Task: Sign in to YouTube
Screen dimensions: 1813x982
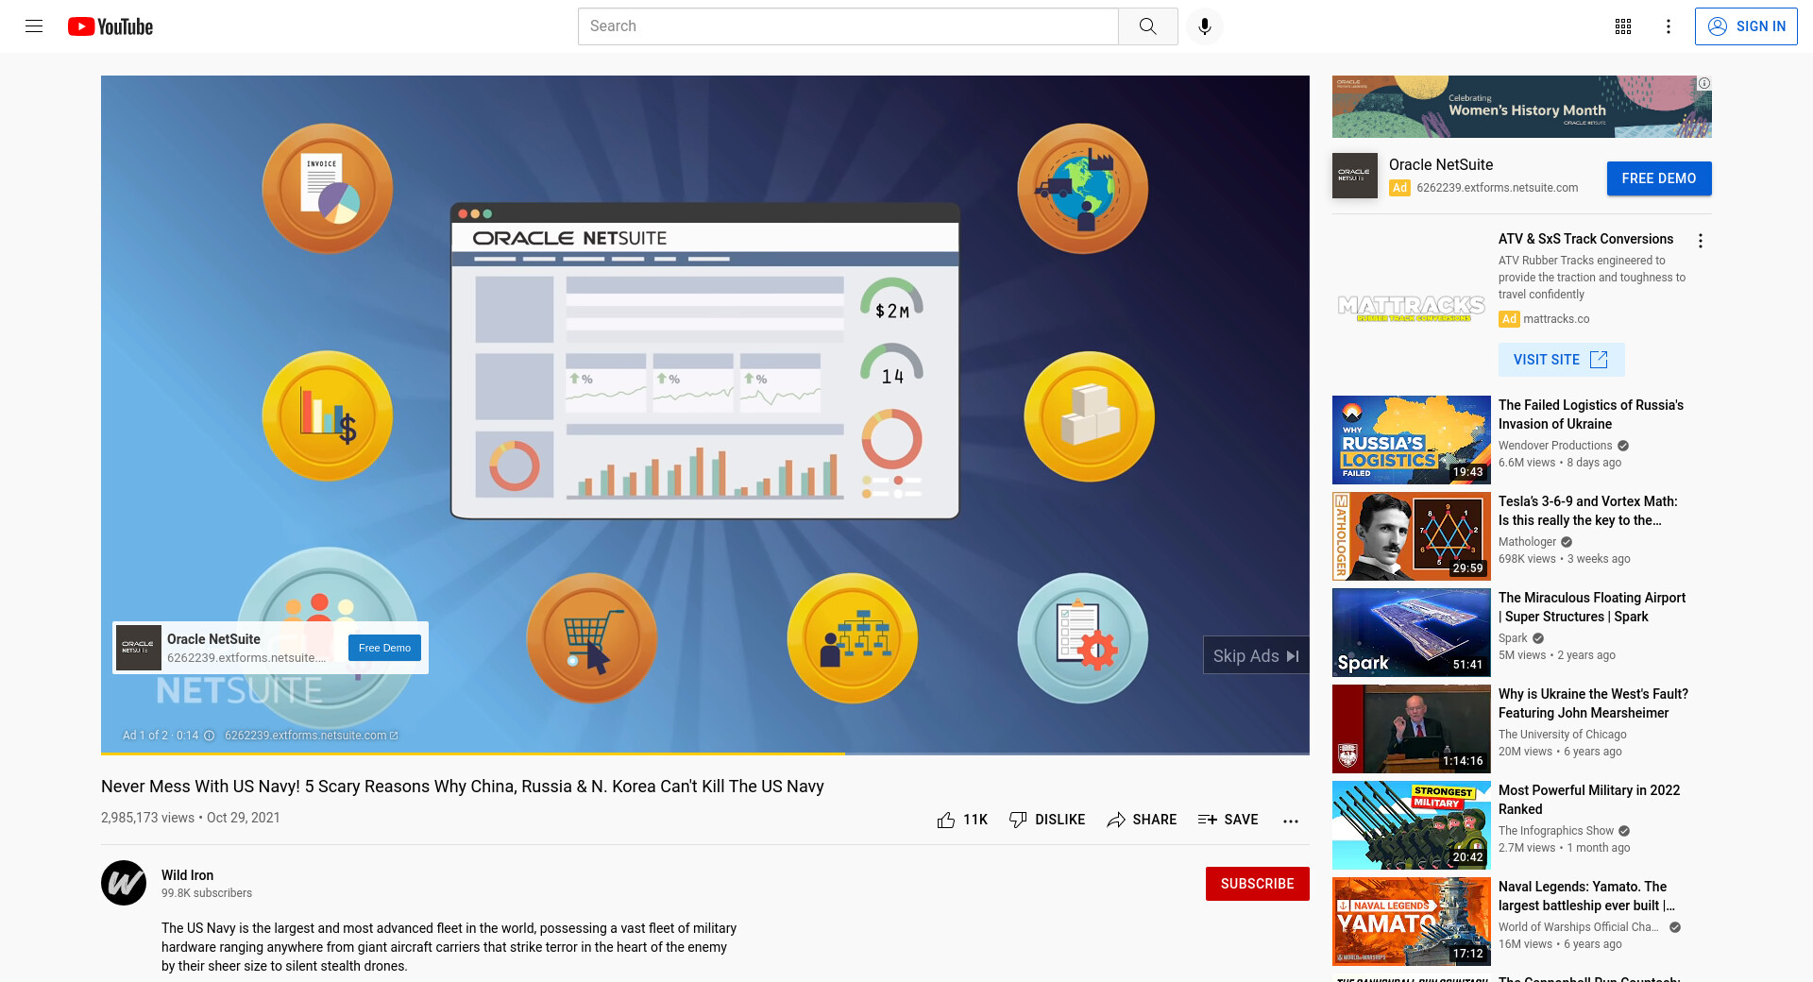Action: (x=1746, y=26)
